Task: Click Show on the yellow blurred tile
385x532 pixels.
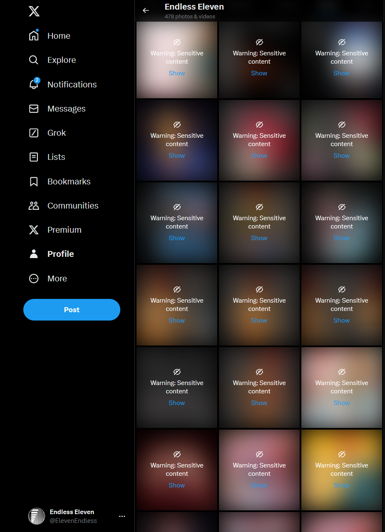Action: coord(341,485)
